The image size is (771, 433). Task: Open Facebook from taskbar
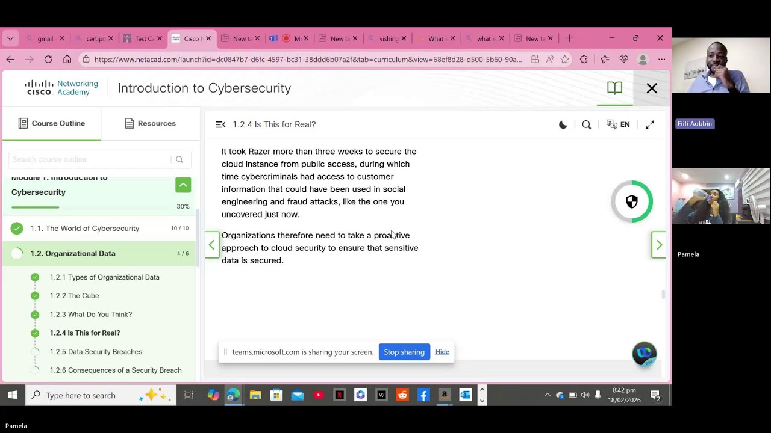click(x=423, y=395)
